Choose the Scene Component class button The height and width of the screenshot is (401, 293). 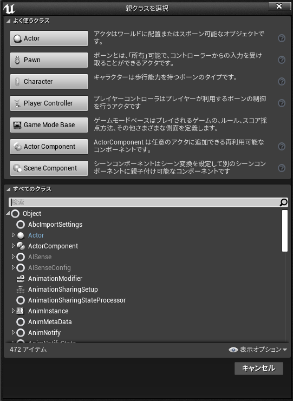pyautogui.click(x=49, y=168)
